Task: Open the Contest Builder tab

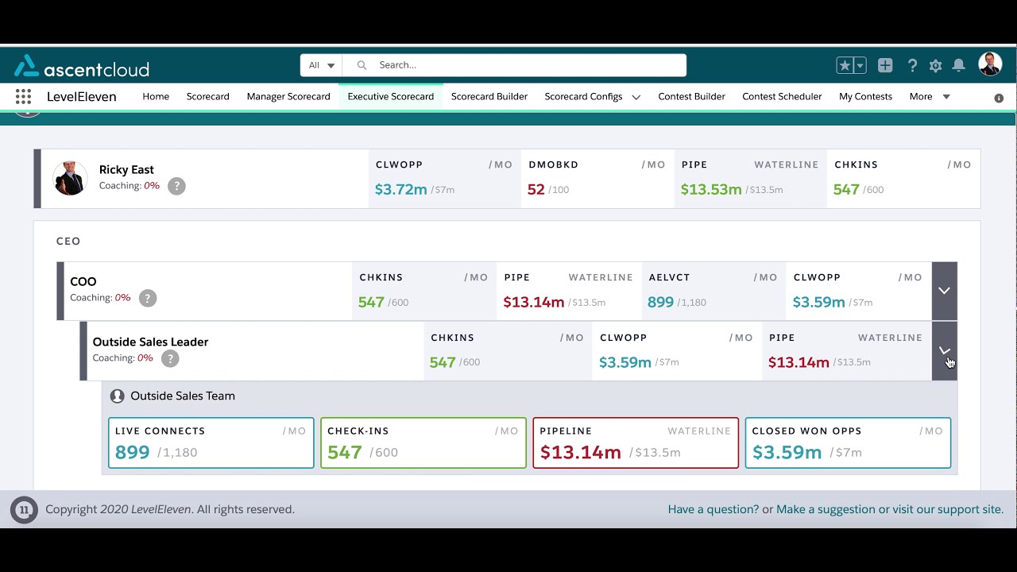Action: [692, 96]
